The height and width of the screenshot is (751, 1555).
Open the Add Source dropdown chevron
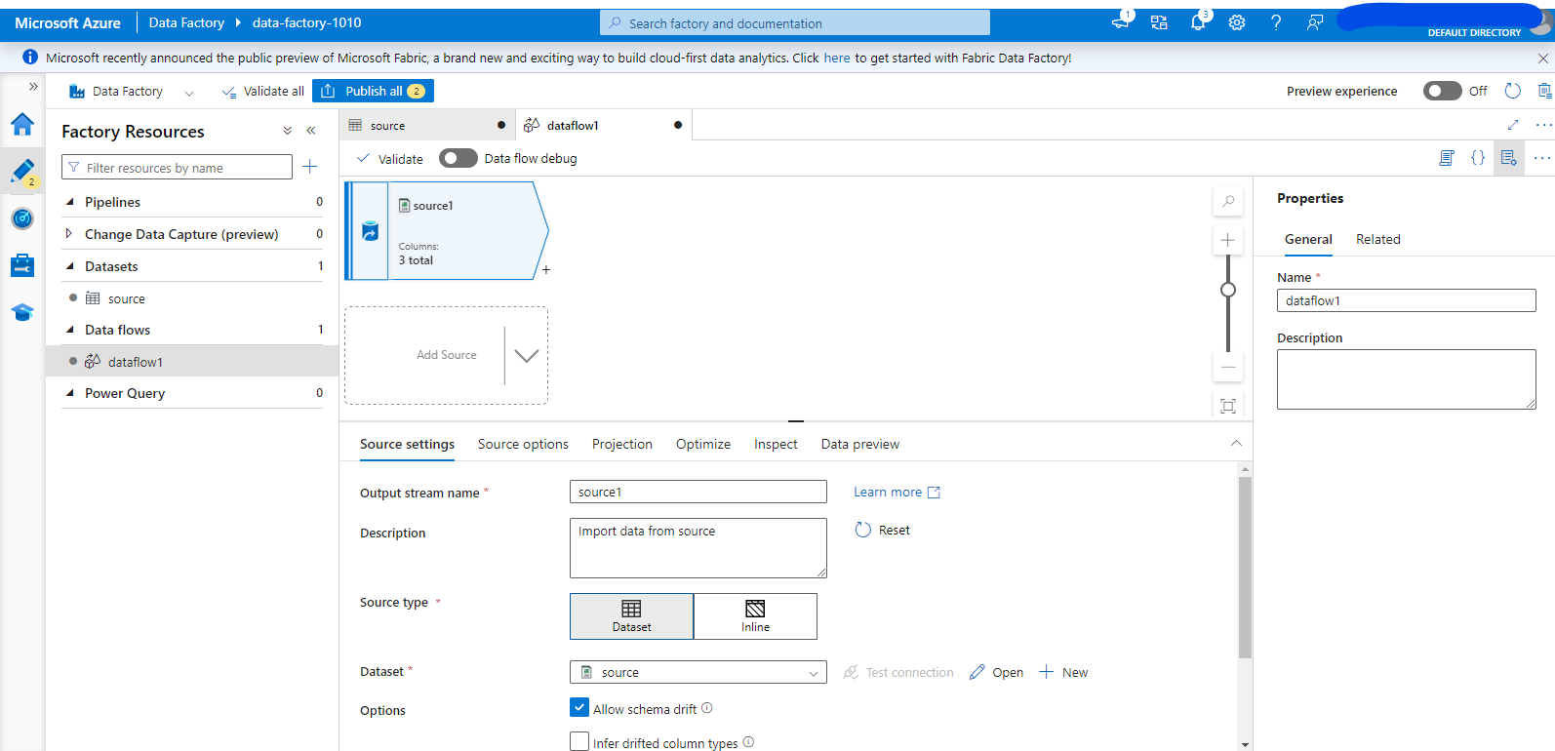pos(526,356)
